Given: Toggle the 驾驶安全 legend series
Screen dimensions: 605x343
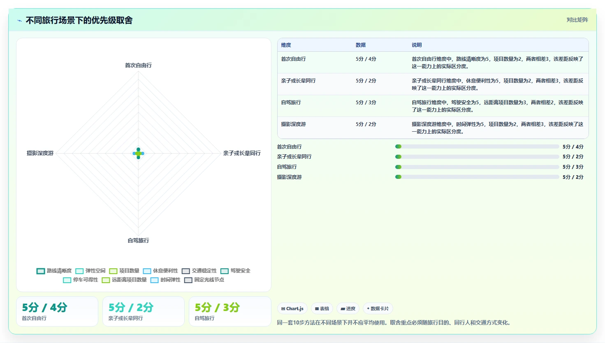Looking at the screenshot, I should (x=235, y=271).
